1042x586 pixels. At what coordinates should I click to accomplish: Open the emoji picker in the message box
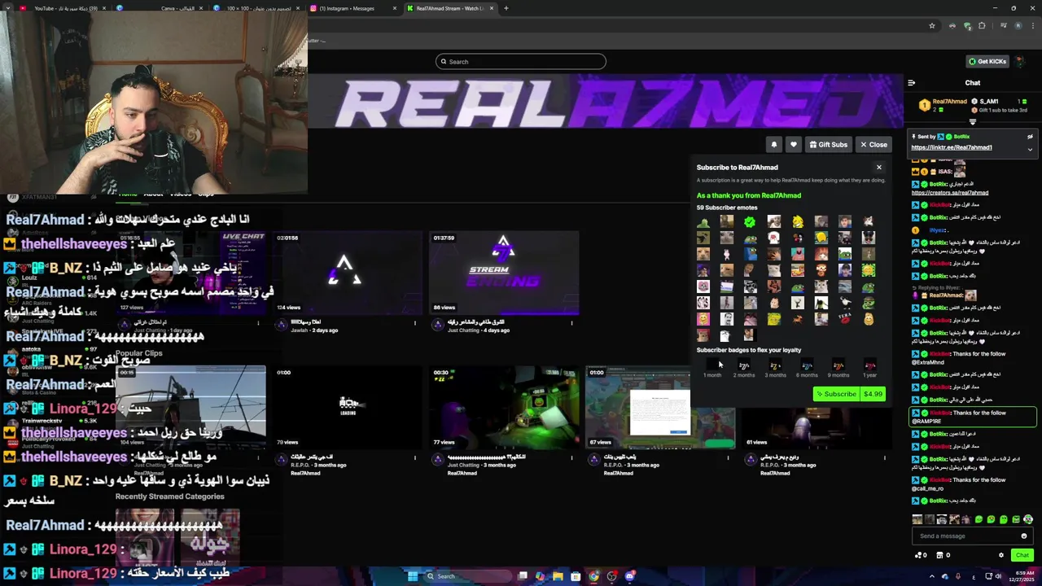coord(1024,536)
